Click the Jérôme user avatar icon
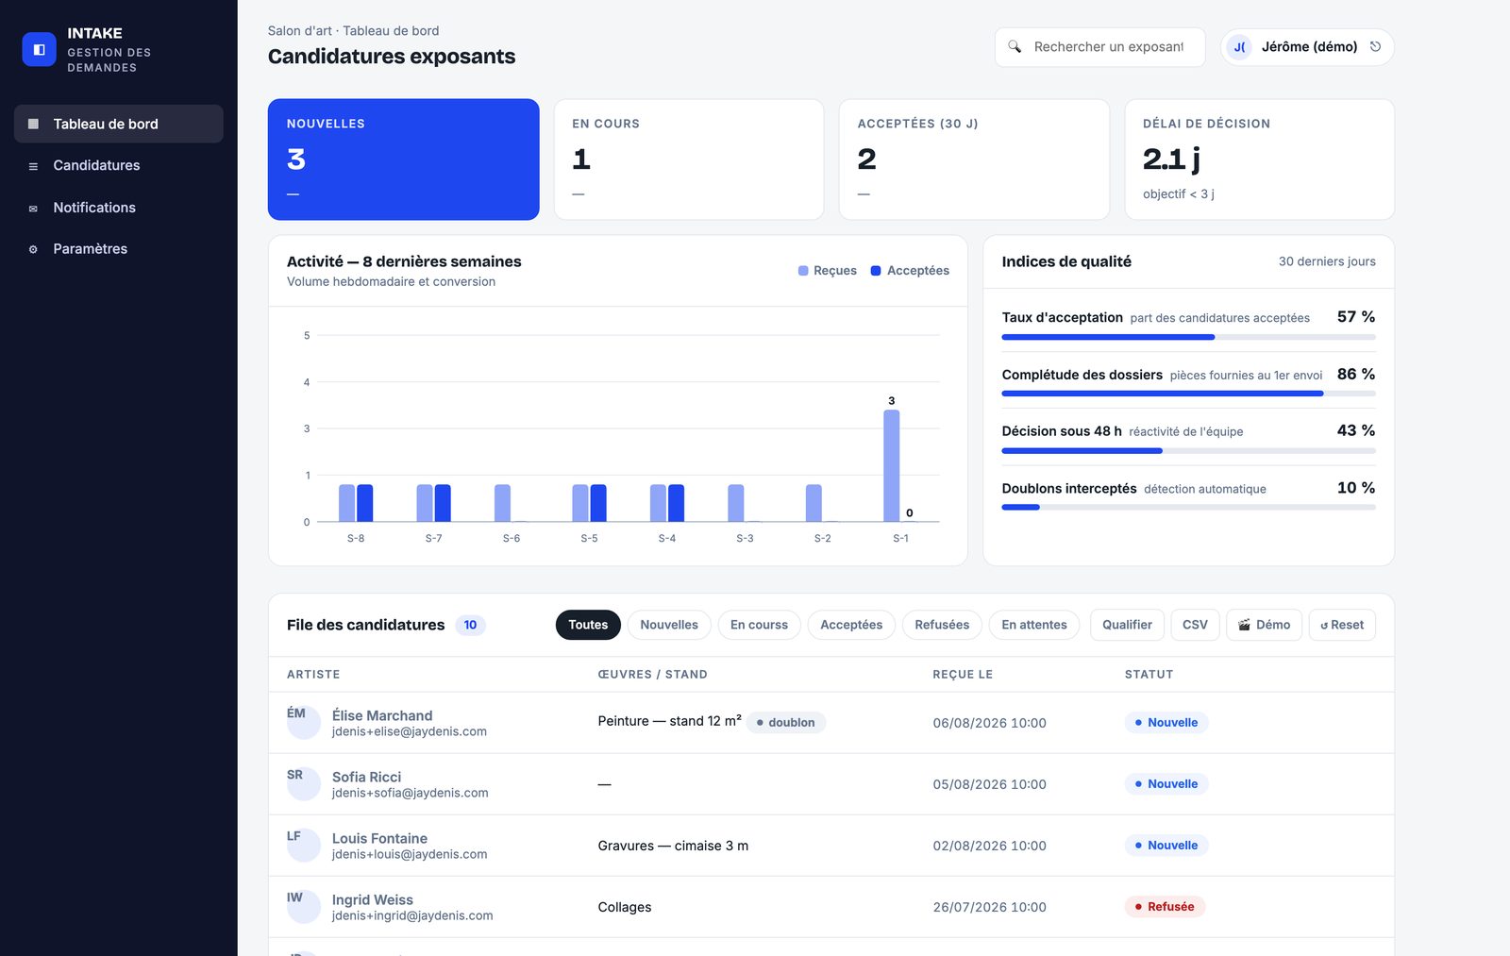The height and width of the screenshot is (956, 1510). click(x=1240, y=47)
